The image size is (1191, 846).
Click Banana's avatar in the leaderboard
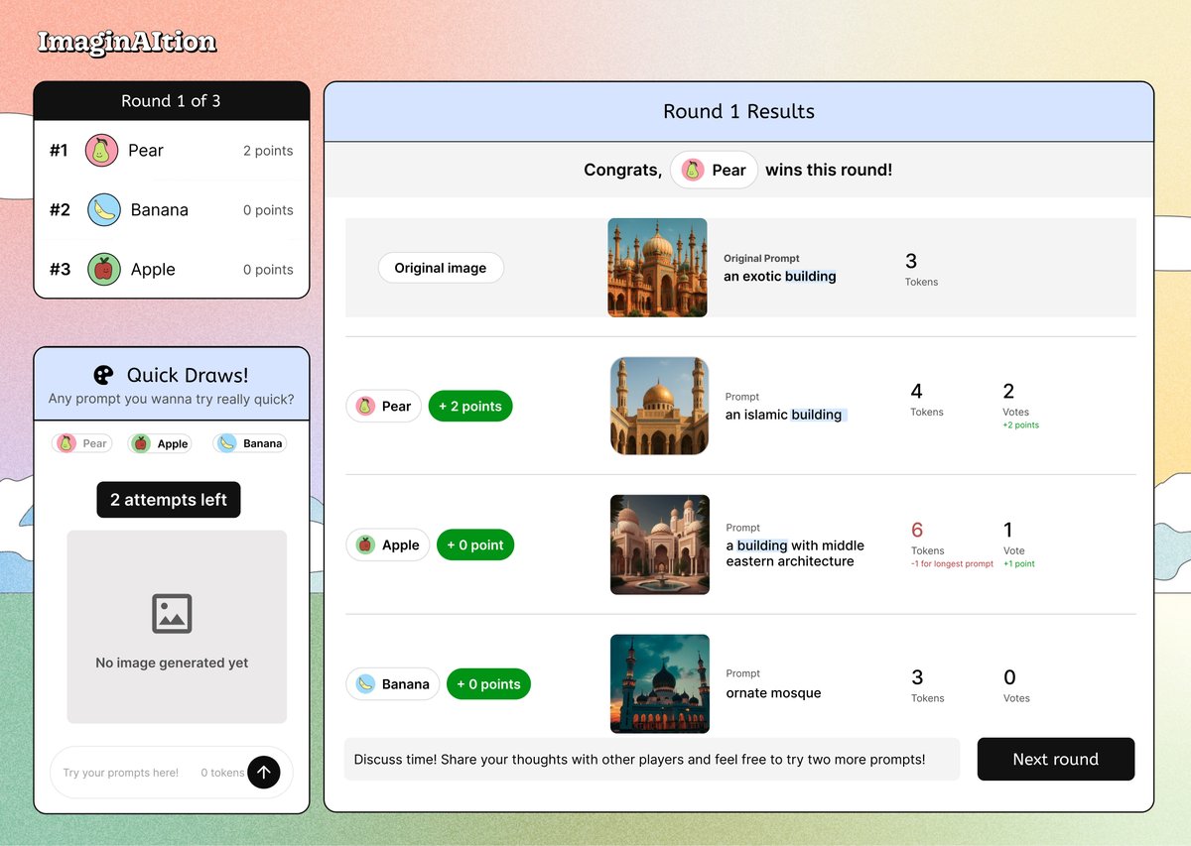[104, 210]
